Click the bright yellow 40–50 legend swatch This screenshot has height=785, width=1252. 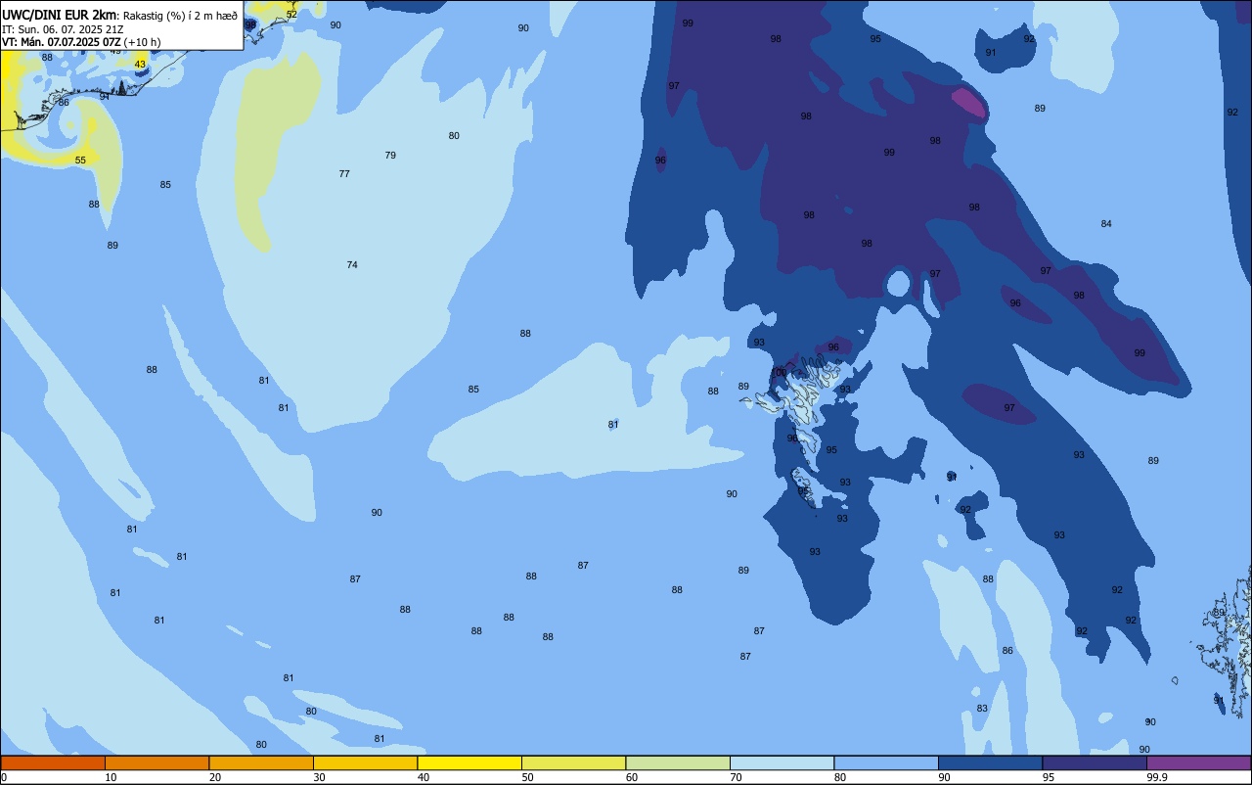tap(469, 762)
